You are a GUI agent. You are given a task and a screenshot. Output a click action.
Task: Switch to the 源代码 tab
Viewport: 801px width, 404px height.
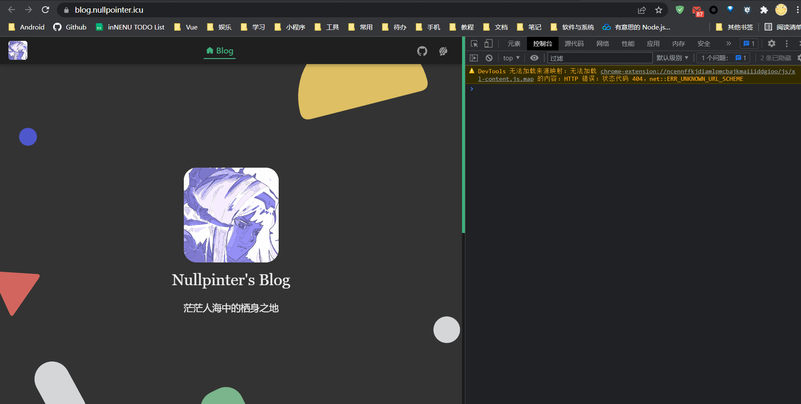[574, 43]
